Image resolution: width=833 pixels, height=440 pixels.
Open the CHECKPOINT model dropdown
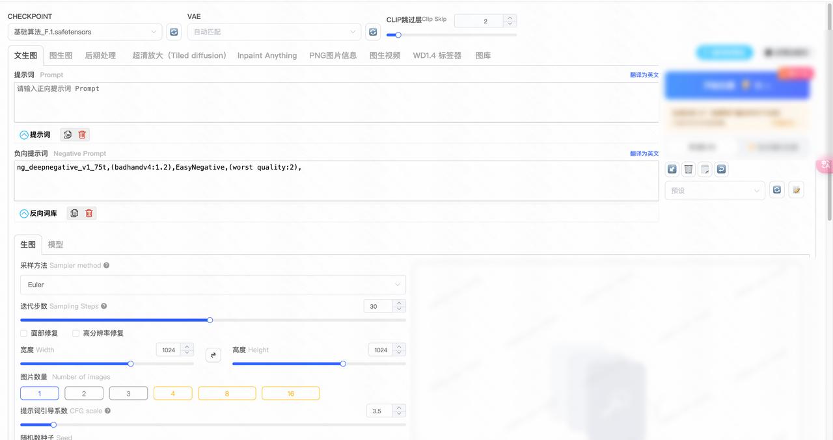click(x=85, y=32)
